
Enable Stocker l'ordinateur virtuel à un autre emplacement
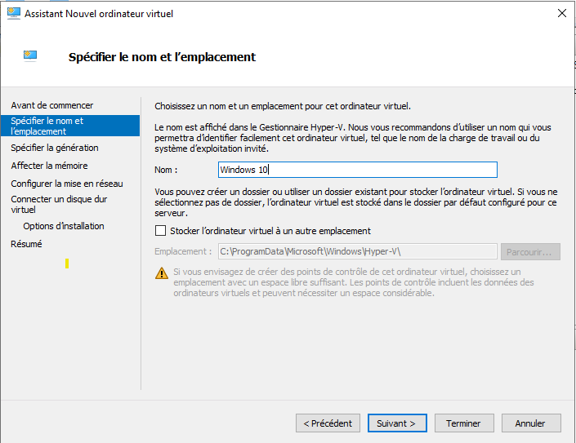click(160, 231)
